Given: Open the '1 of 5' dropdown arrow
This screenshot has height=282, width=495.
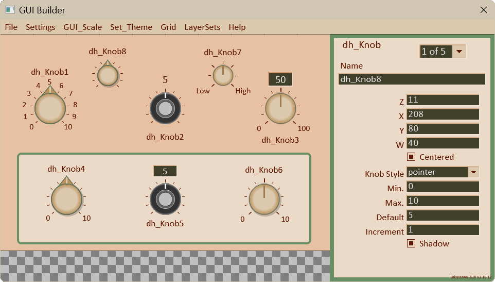Looking at the screenshot, I should pos(459,51).
